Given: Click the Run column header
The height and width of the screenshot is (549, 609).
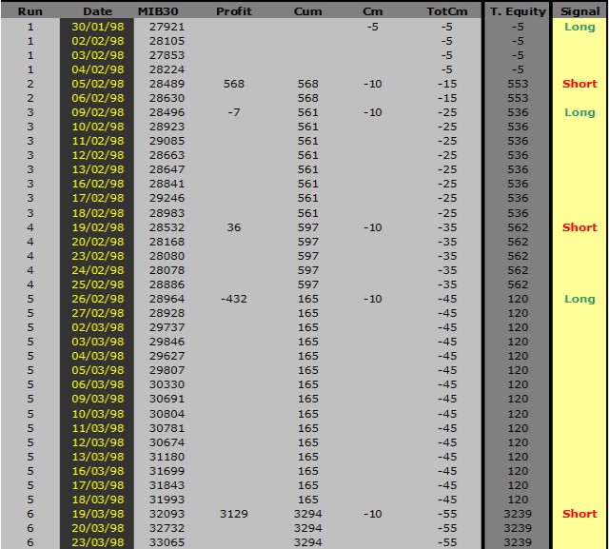Looking at the screenshot, I should 29,11.
